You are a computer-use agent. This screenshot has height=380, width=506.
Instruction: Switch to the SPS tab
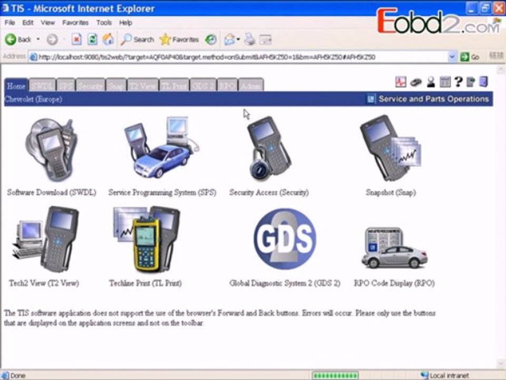pyautogui.click(x=65, y=85)
